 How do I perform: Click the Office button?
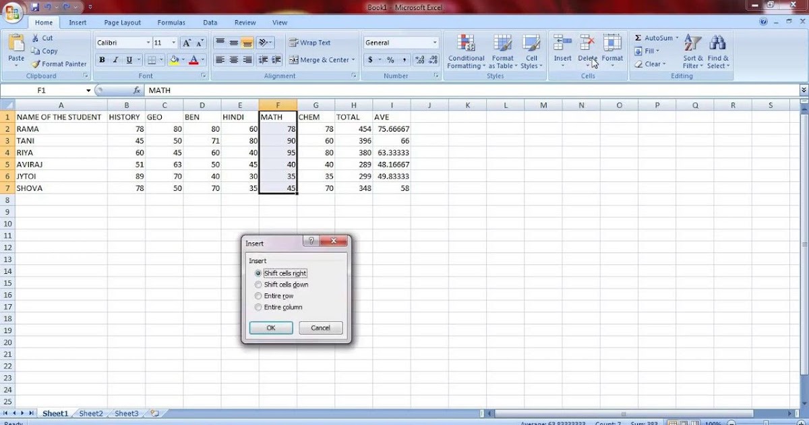coord(12,12)
